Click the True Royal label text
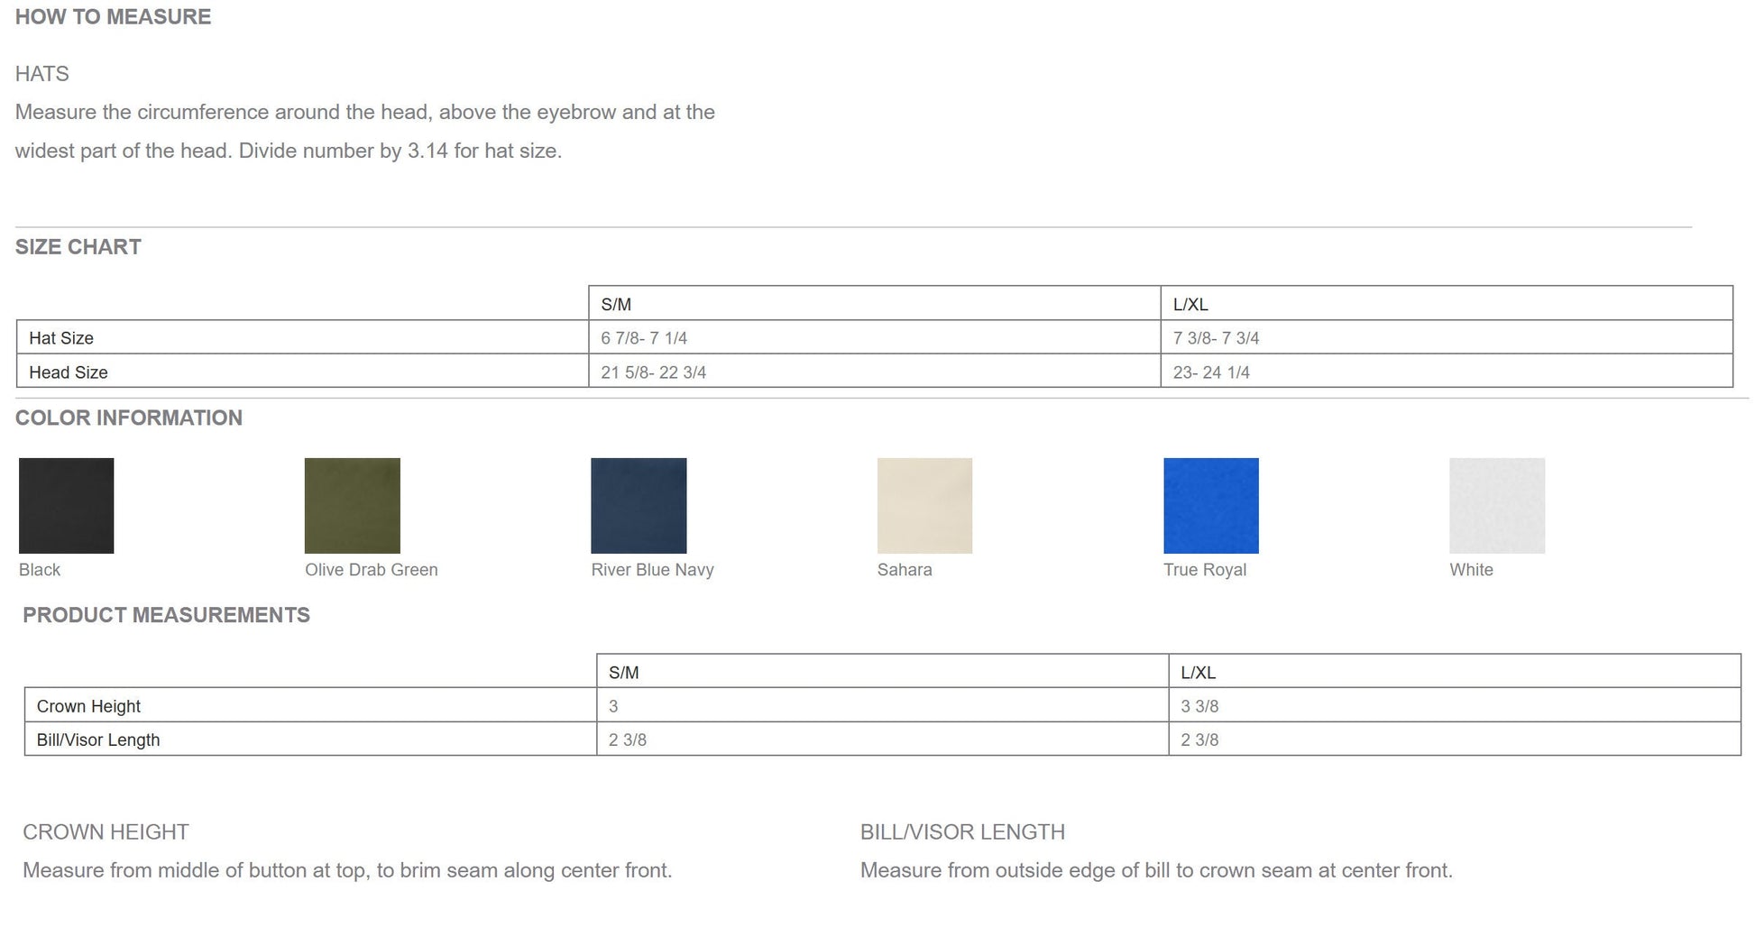The image size is (1755, 946). [1205, 570]
